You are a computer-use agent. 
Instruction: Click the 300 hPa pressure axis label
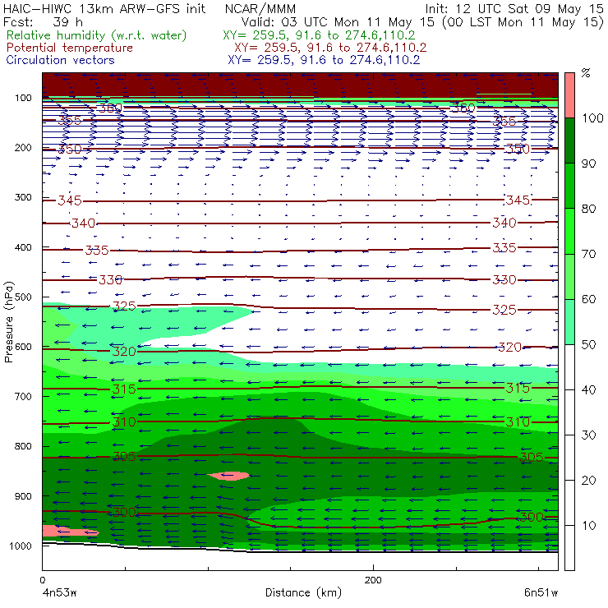[23, 197]
